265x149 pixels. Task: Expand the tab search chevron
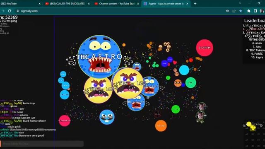[x=240, y=3]
